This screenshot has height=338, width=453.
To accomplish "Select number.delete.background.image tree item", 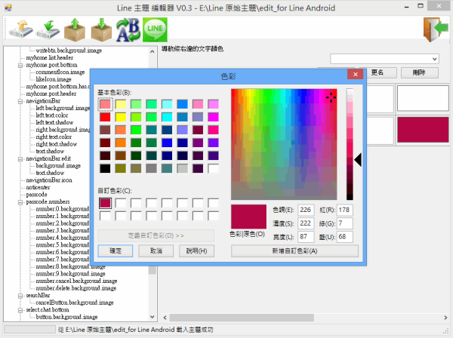I will coord(76,288).
